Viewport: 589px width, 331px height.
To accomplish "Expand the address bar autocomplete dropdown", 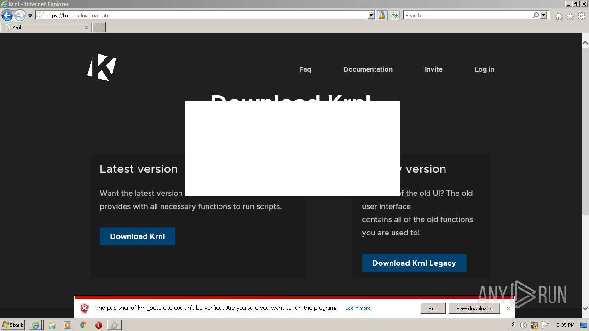I will click(x=371, y=16).
